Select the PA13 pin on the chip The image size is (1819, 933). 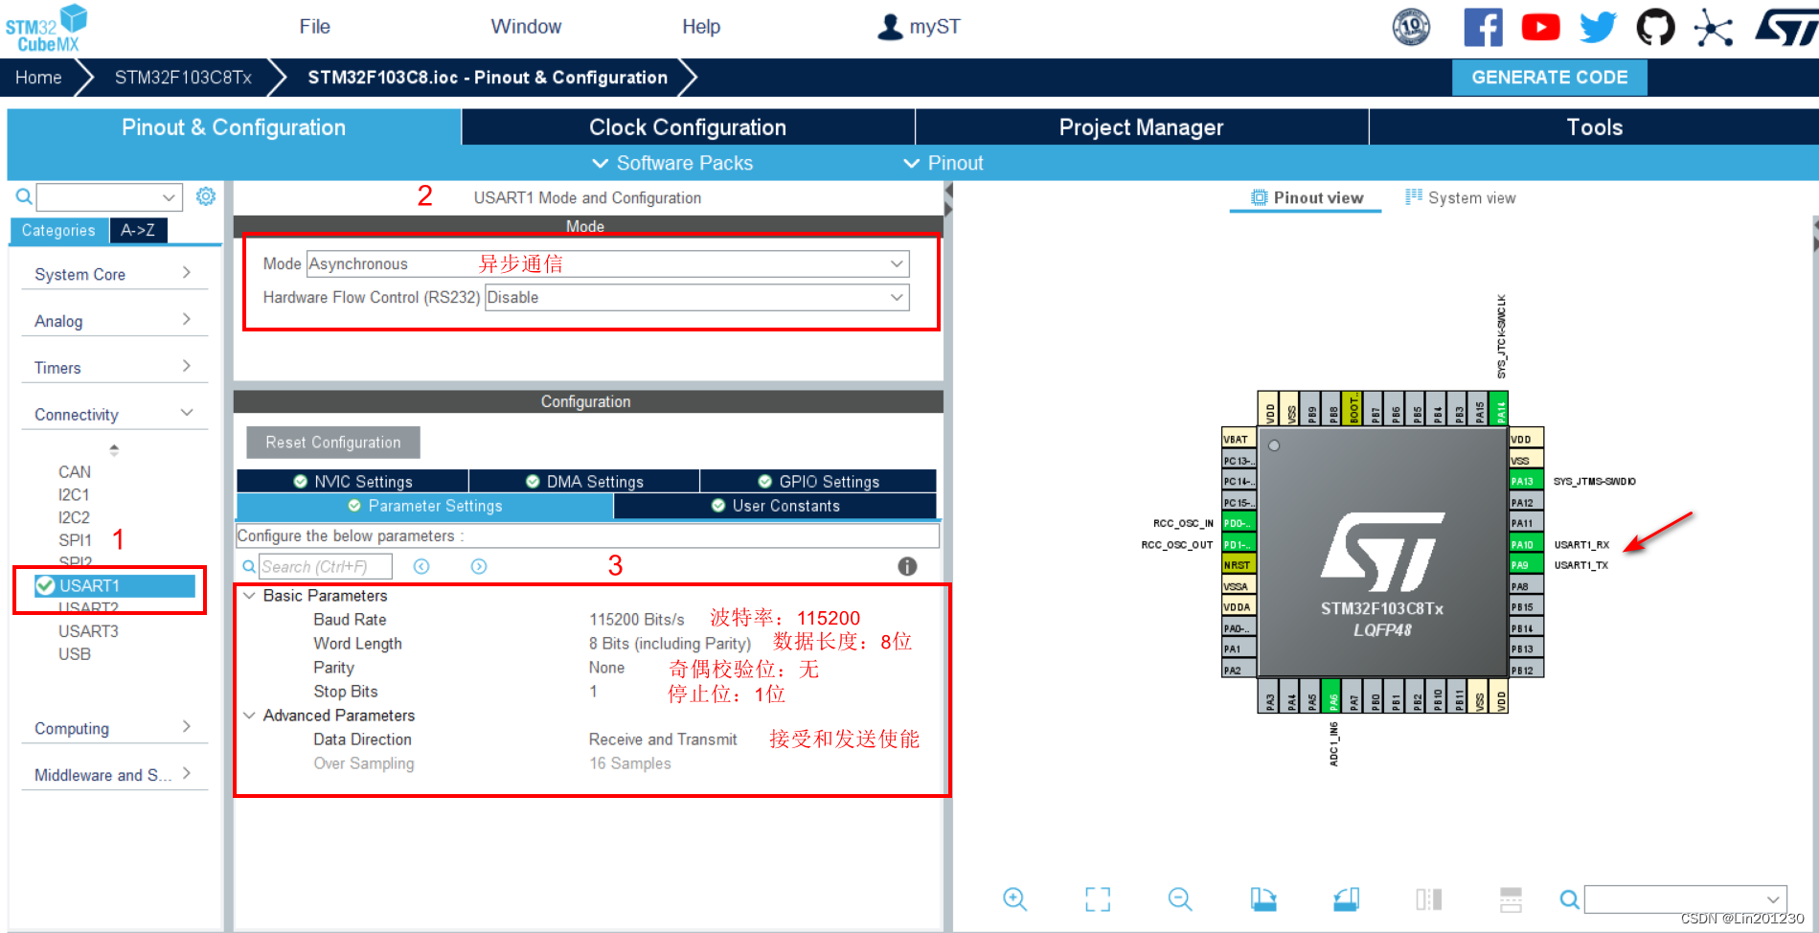(1526, 481)
